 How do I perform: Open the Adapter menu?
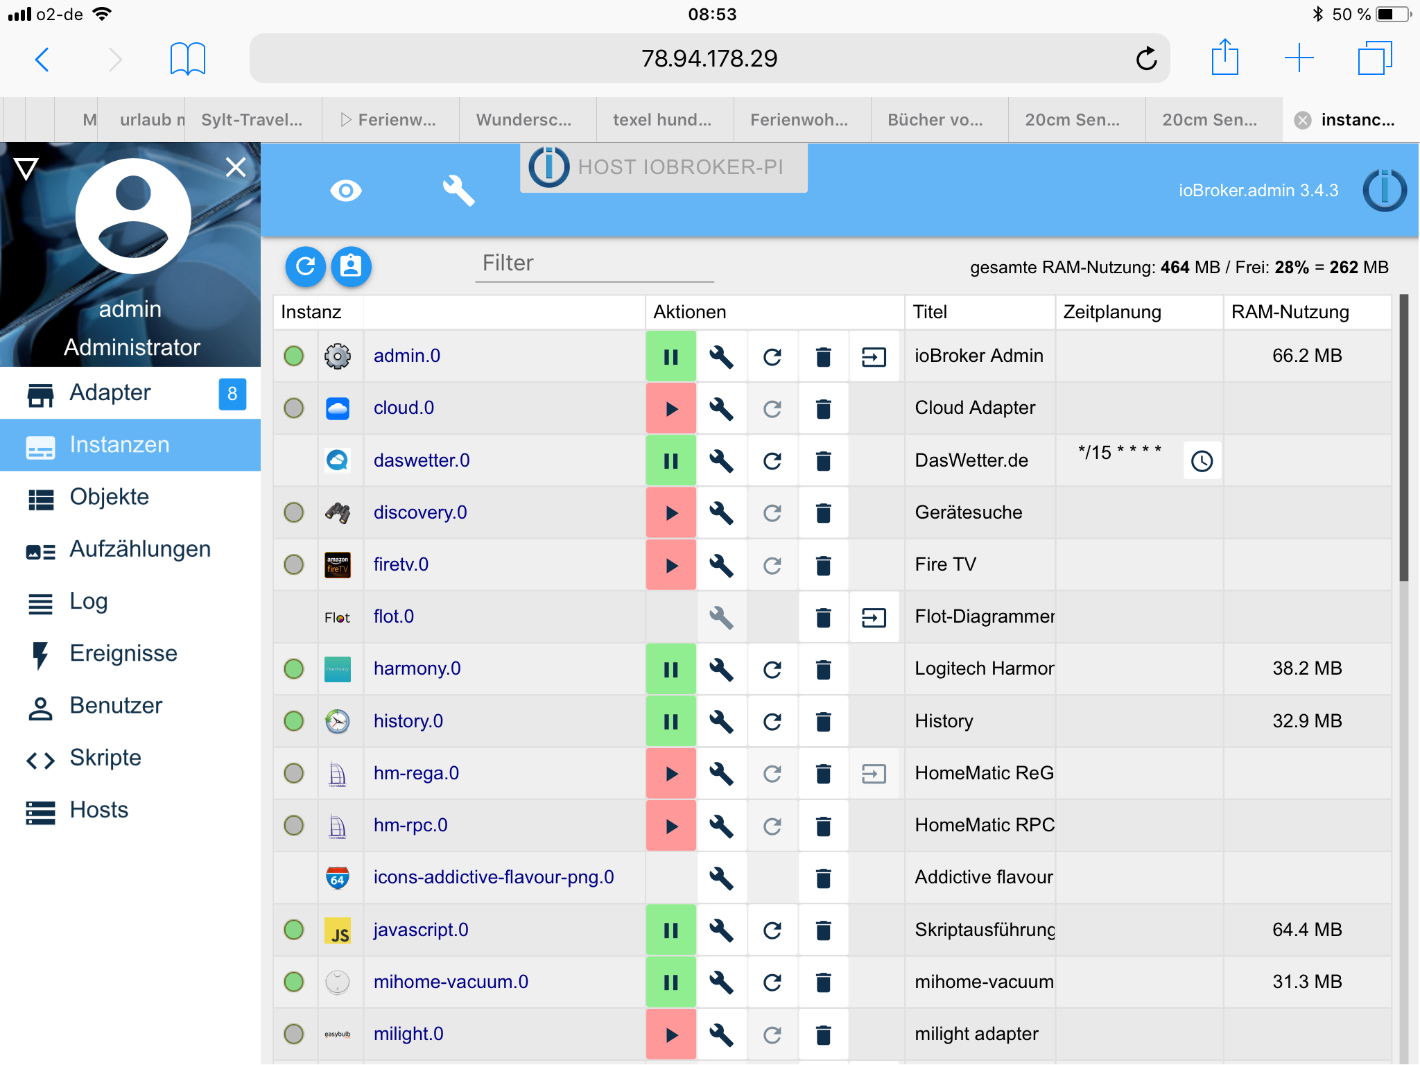coord(130,393)
